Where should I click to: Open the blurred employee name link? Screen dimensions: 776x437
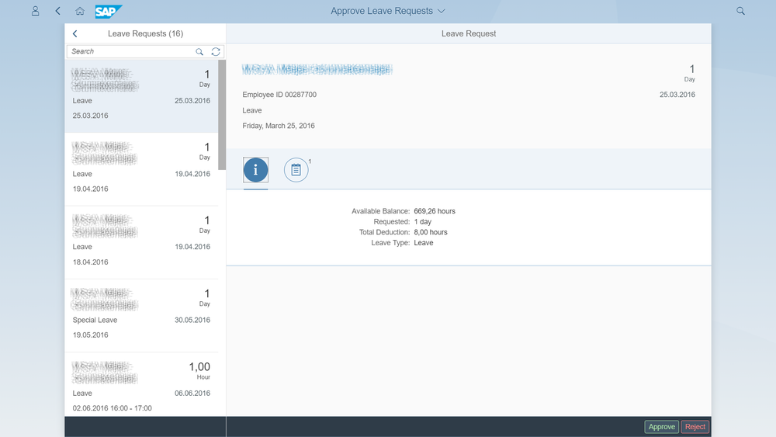click(317, 69)
